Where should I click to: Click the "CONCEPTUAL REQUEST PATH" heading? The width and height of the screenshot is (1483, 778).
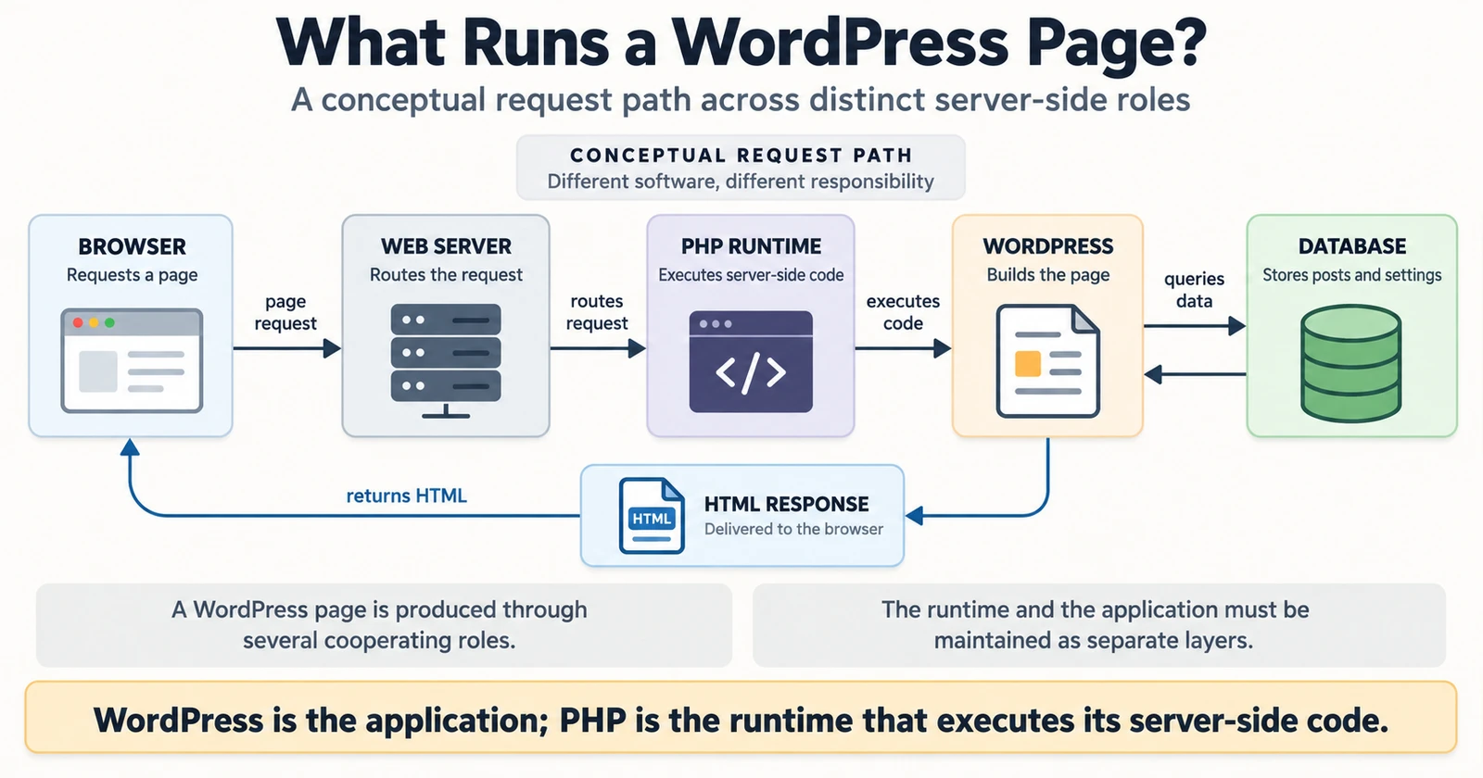click(x=741, y=156)
